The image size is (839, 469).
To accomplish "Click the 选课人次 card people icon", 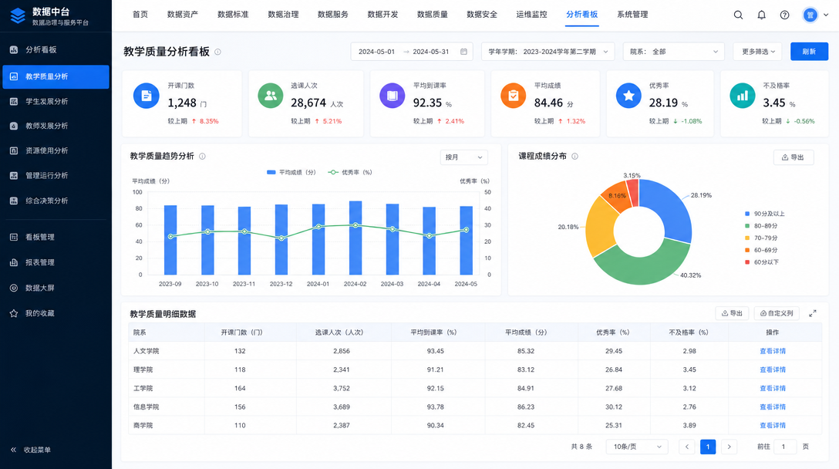I will (270, 96).
